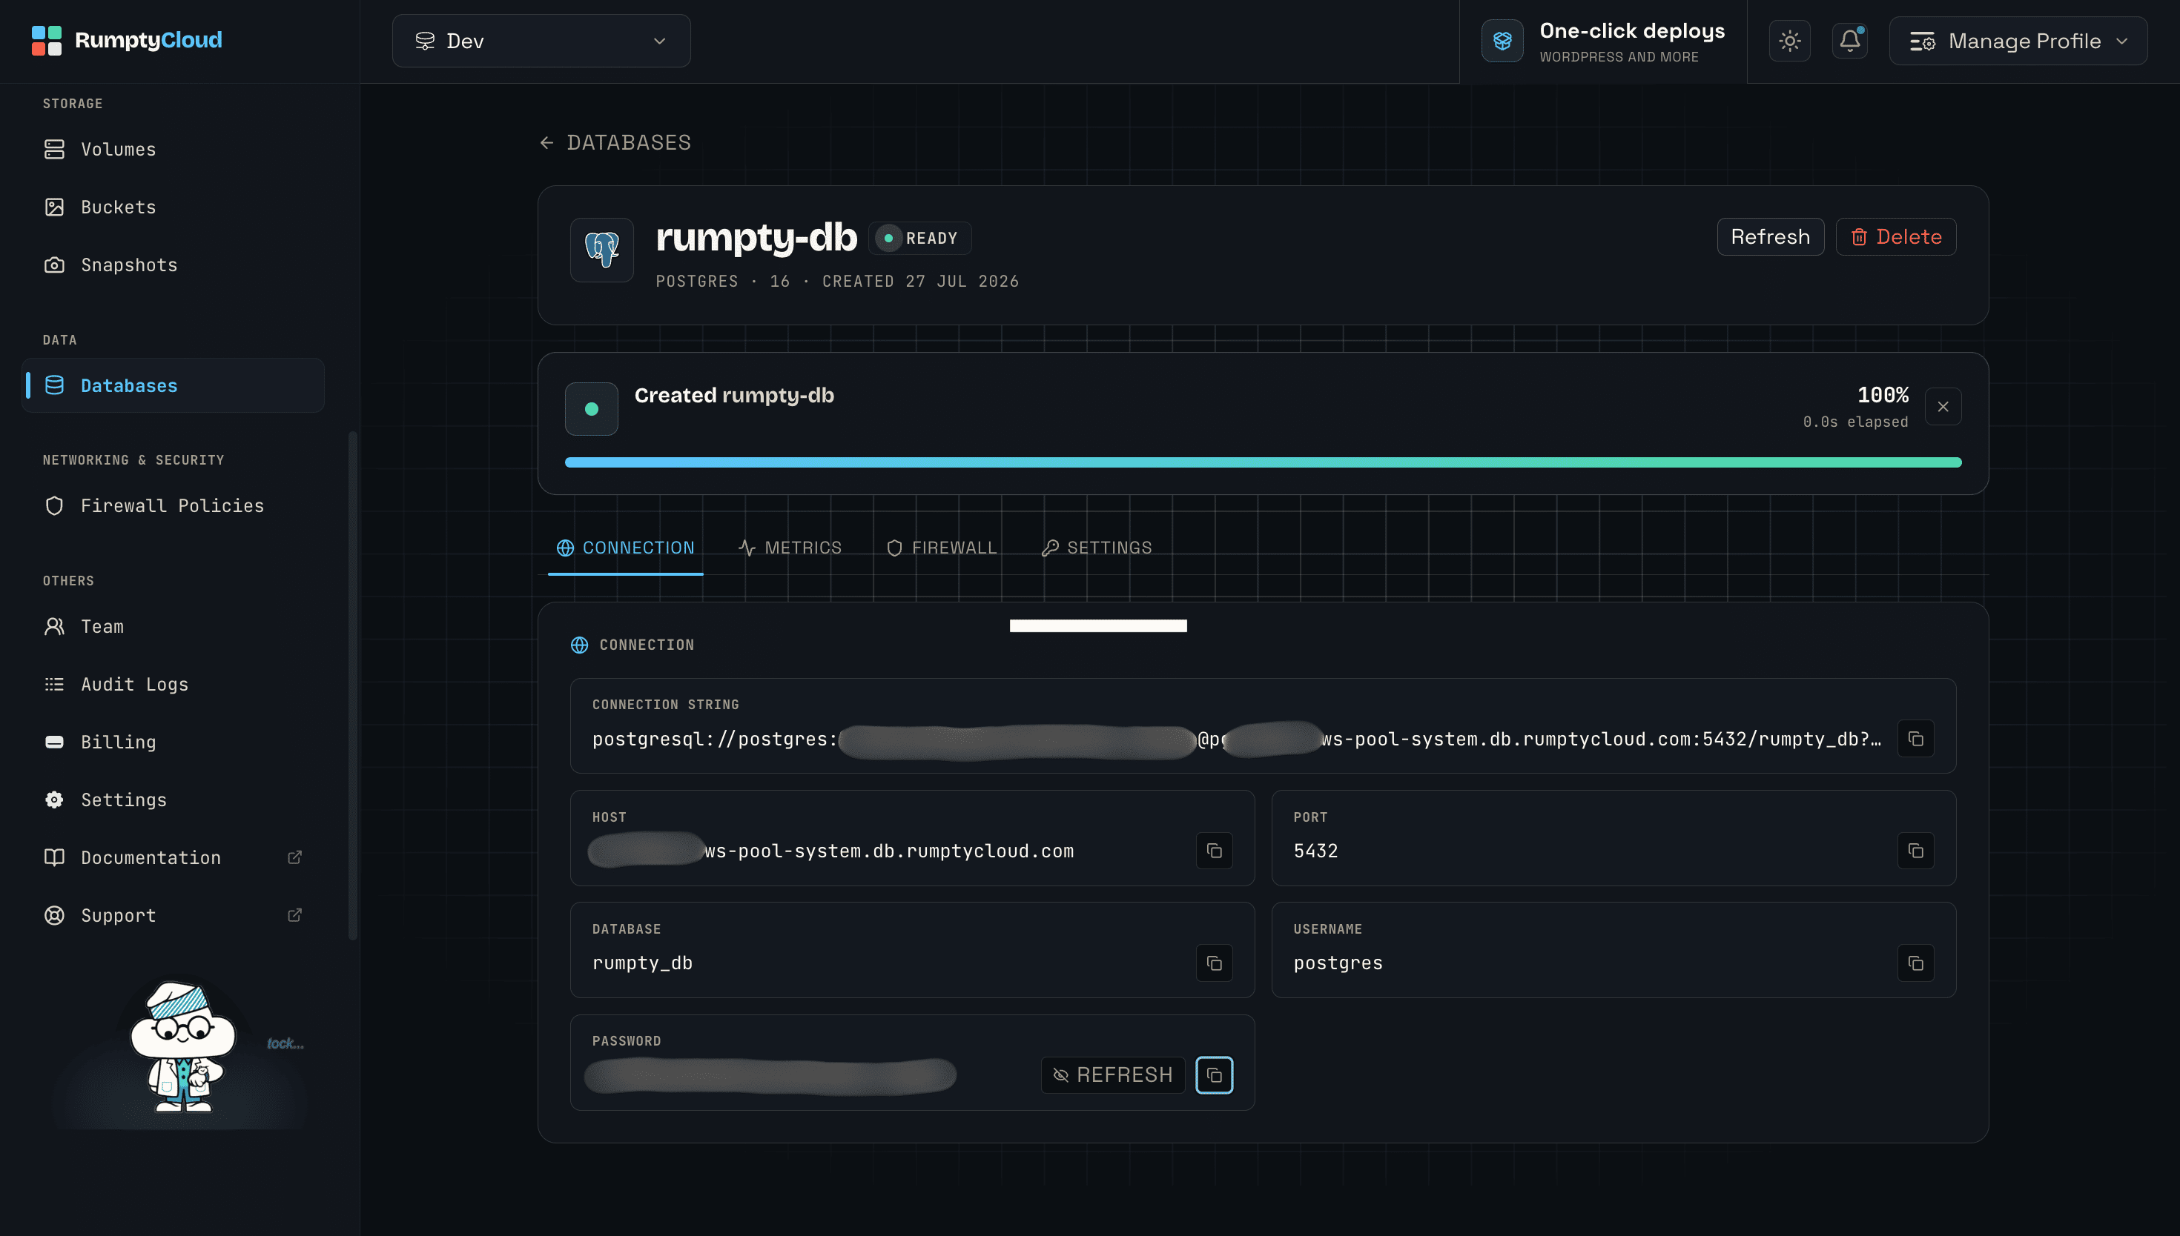Open the database SETTINGS tab
2180x1236 pixels.
(x=1097, y=548)
